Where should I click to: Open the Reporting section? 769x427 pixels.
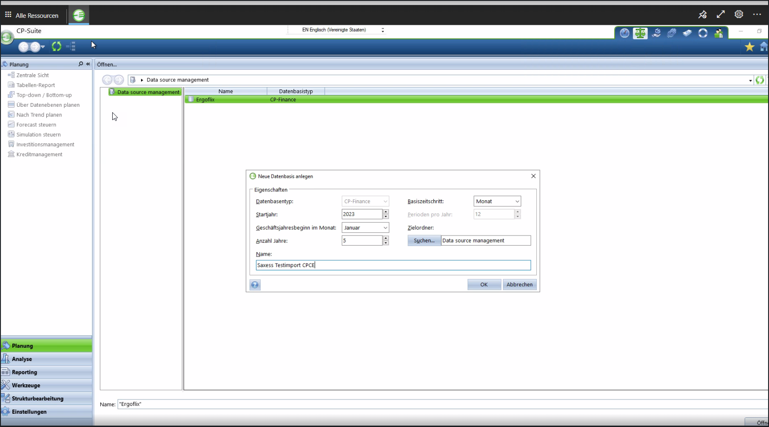46,372
